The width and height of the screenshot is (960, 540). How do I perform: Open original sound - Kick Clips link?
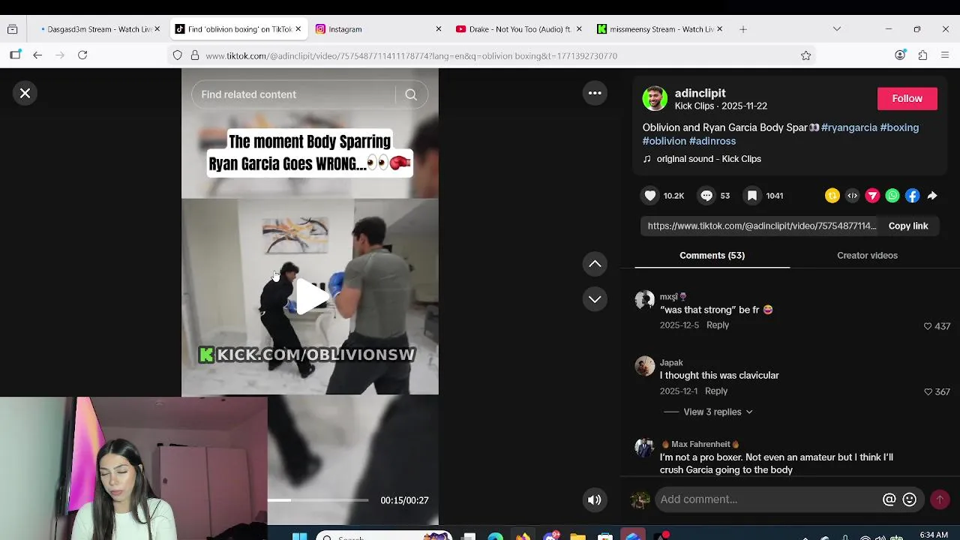tap(709, 159)
